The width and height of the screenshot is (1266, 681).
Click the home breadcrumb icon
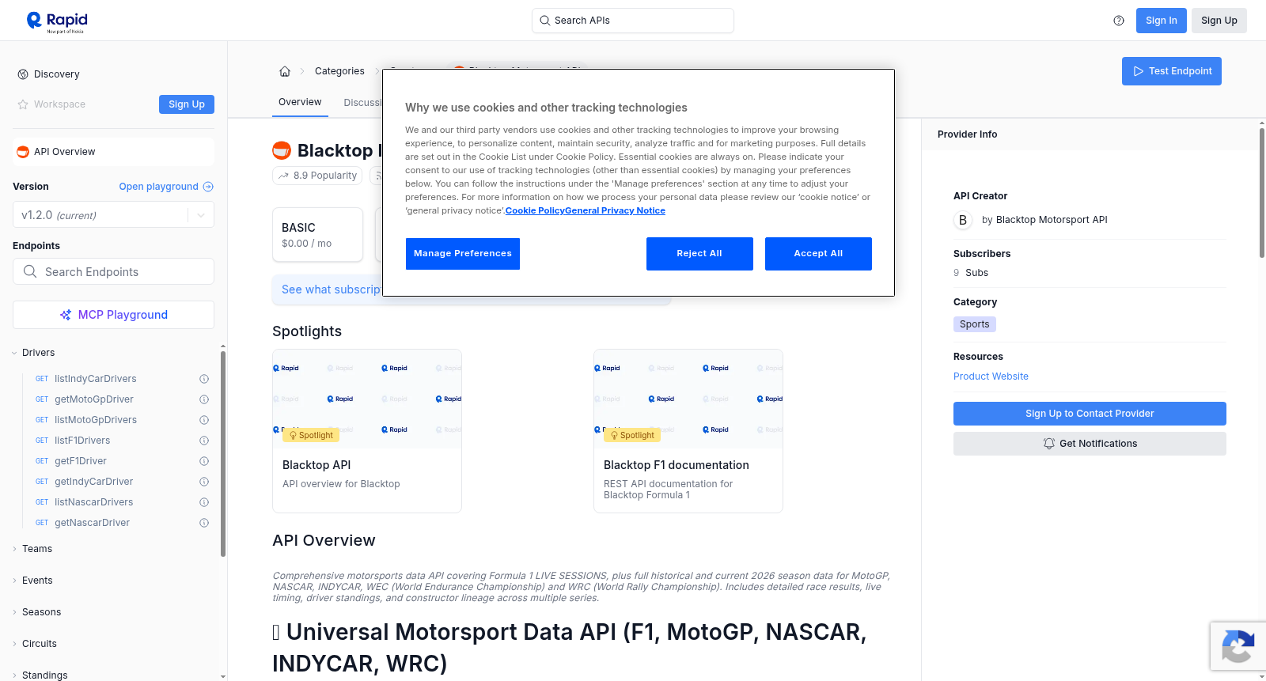tap(285, 71)
